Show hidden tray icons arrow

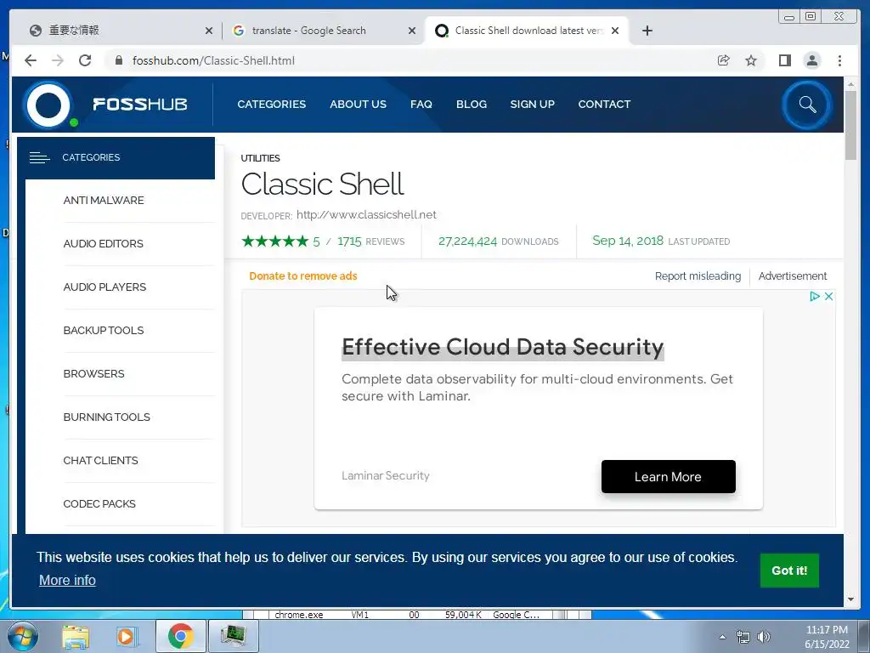point(722,637)
